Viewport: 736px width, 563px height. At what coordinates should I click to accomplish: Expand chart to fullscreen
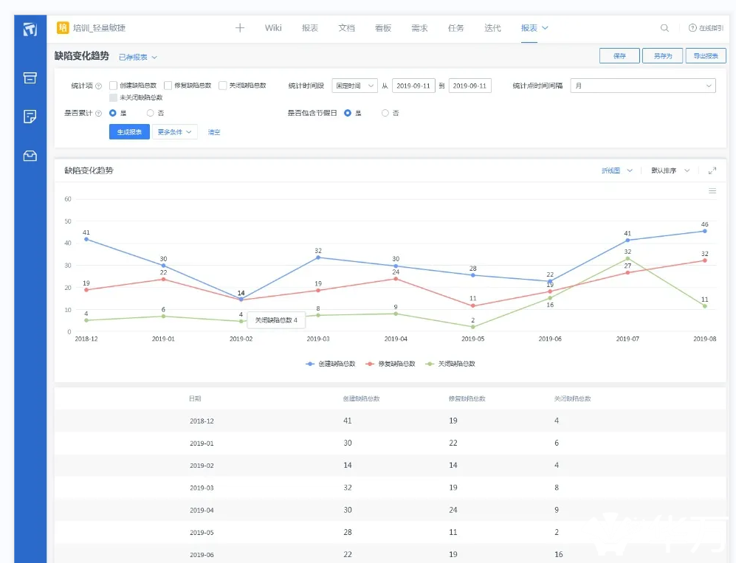click(712, 170)
